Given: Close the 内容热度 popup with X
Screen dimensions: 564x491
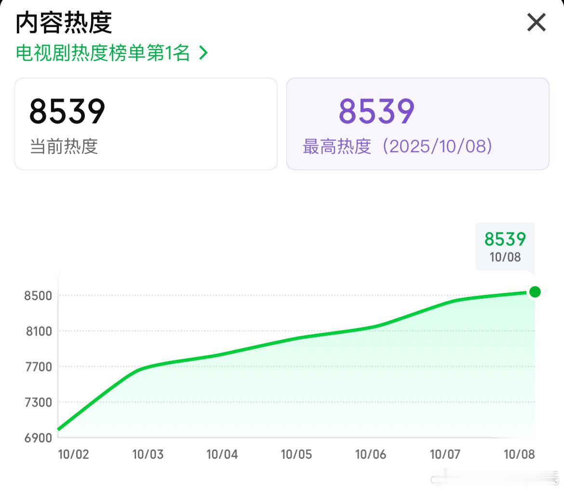Looking at the screenshot, I should (x=537, y=22).
